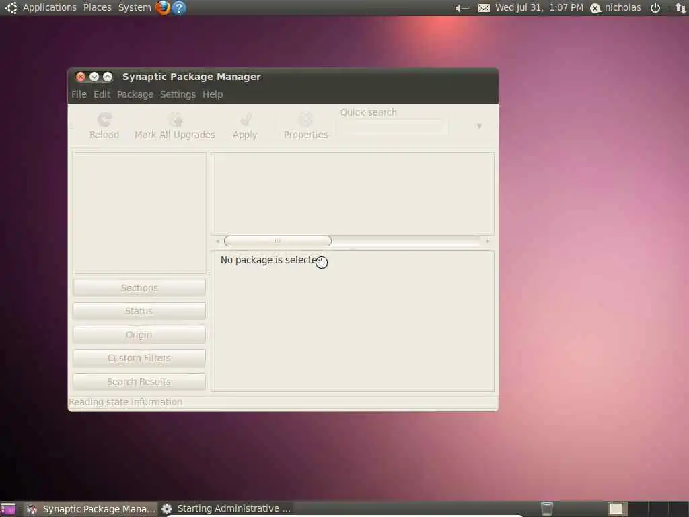This screenshot has height=517, width=689.
Task: Click the workspace switcher first workspace
Action: pyautogui.click(x=616, y=509)
